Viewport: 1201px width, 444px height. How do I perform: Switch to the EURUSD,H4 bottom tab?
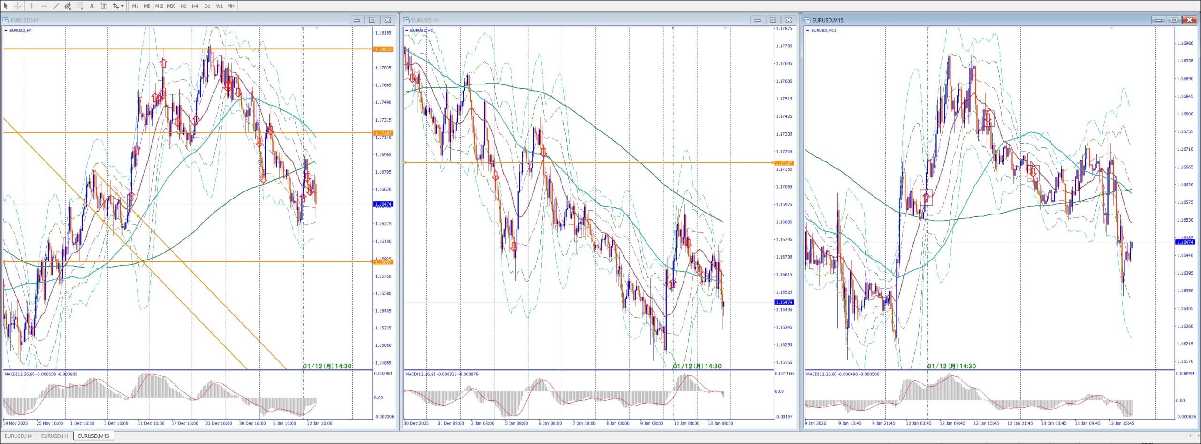tap(18, 436)
